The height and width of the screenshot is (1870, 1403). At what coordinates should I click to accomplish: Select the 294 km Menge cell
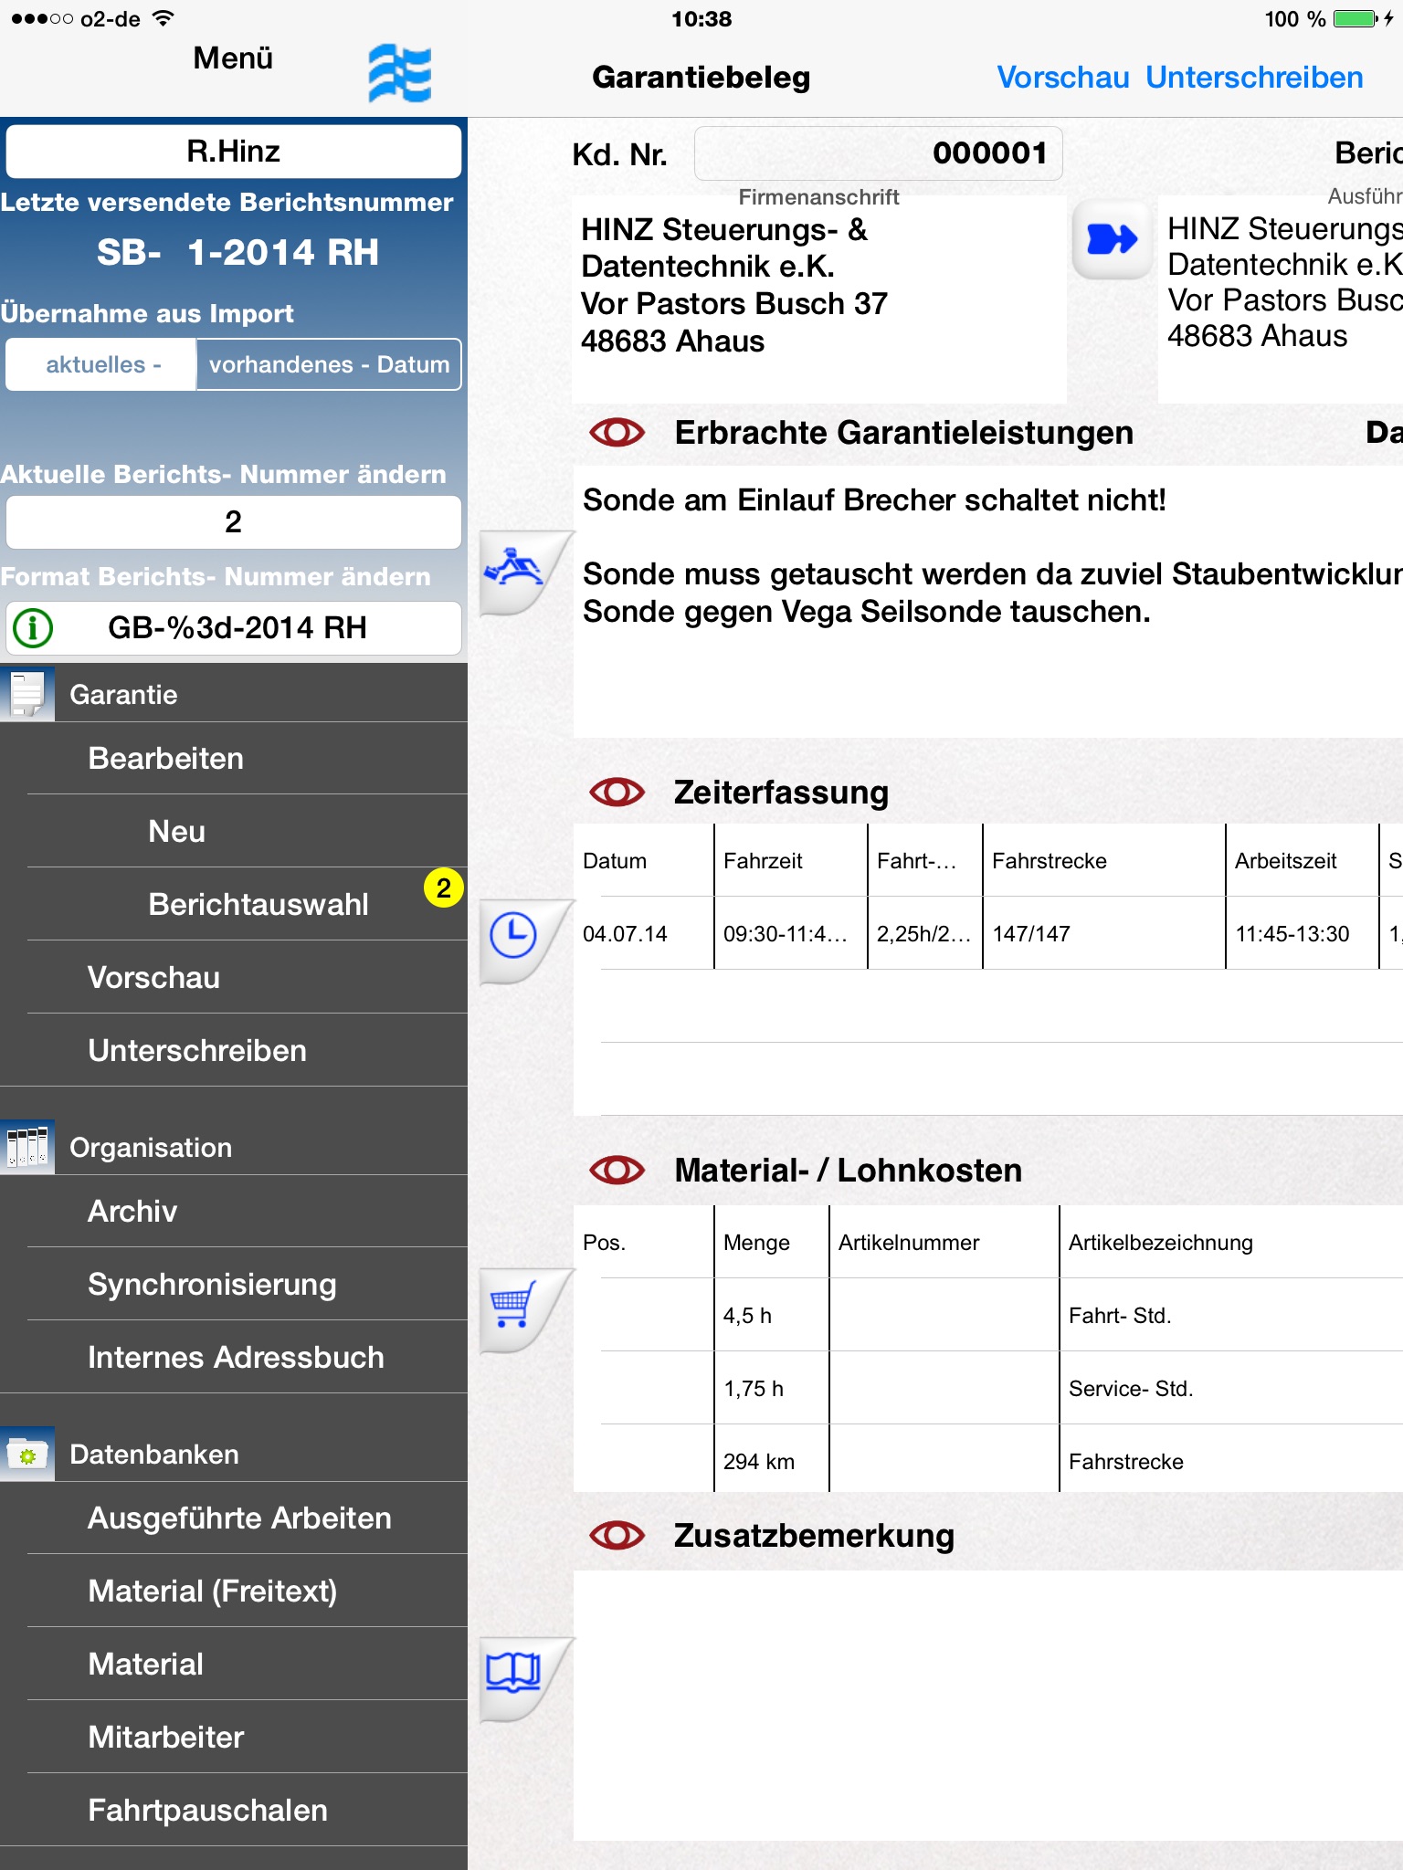[x=772, y=1461]
